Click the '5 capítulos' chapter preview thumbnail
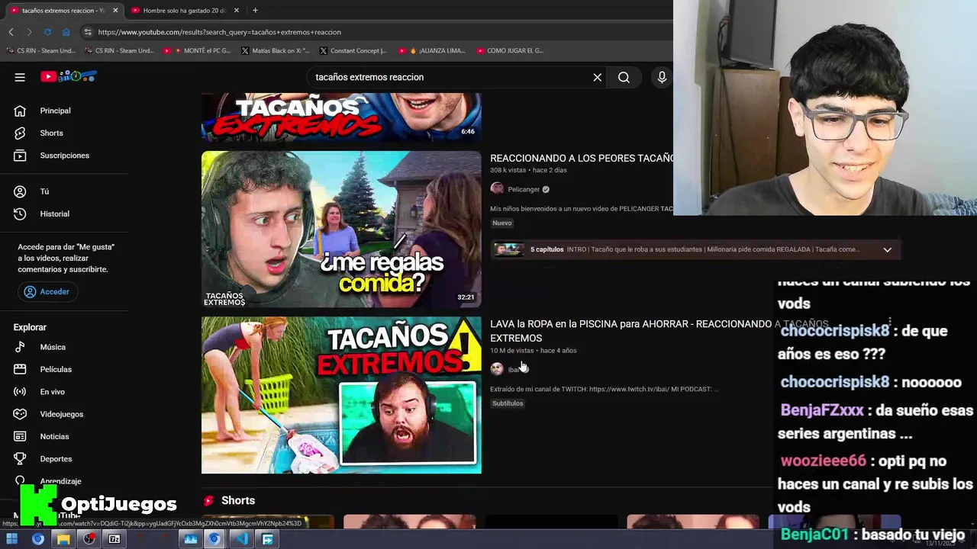 [508, 249]
